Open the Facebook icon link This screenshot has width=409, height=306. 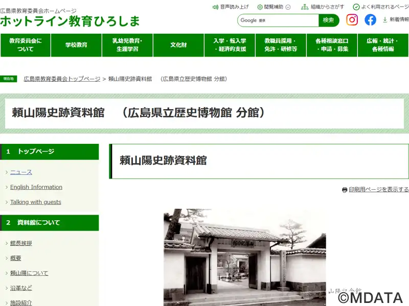tap(370, 20)
